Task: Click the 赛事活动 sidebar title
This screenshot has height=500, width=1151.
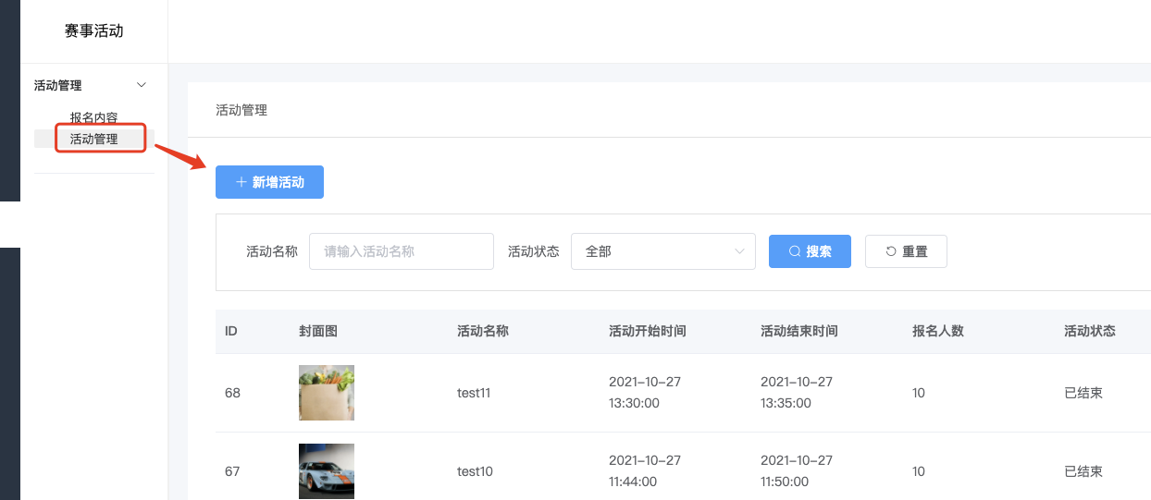Action: 94,31
